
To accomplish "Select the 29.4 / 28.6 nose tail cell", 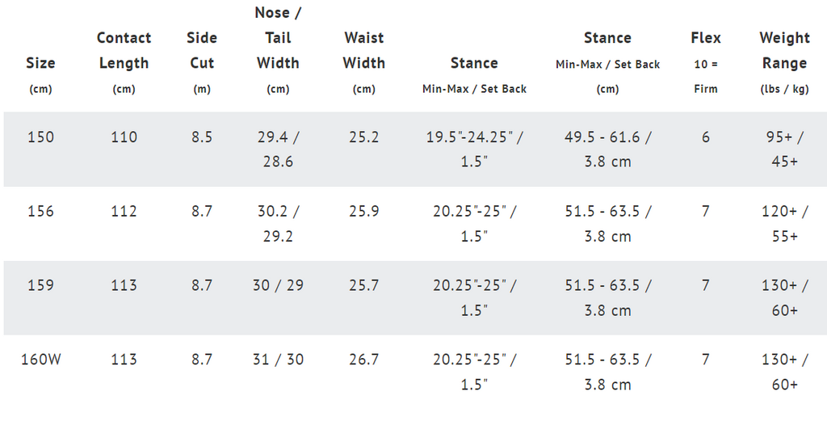I will tap(278, 149).
